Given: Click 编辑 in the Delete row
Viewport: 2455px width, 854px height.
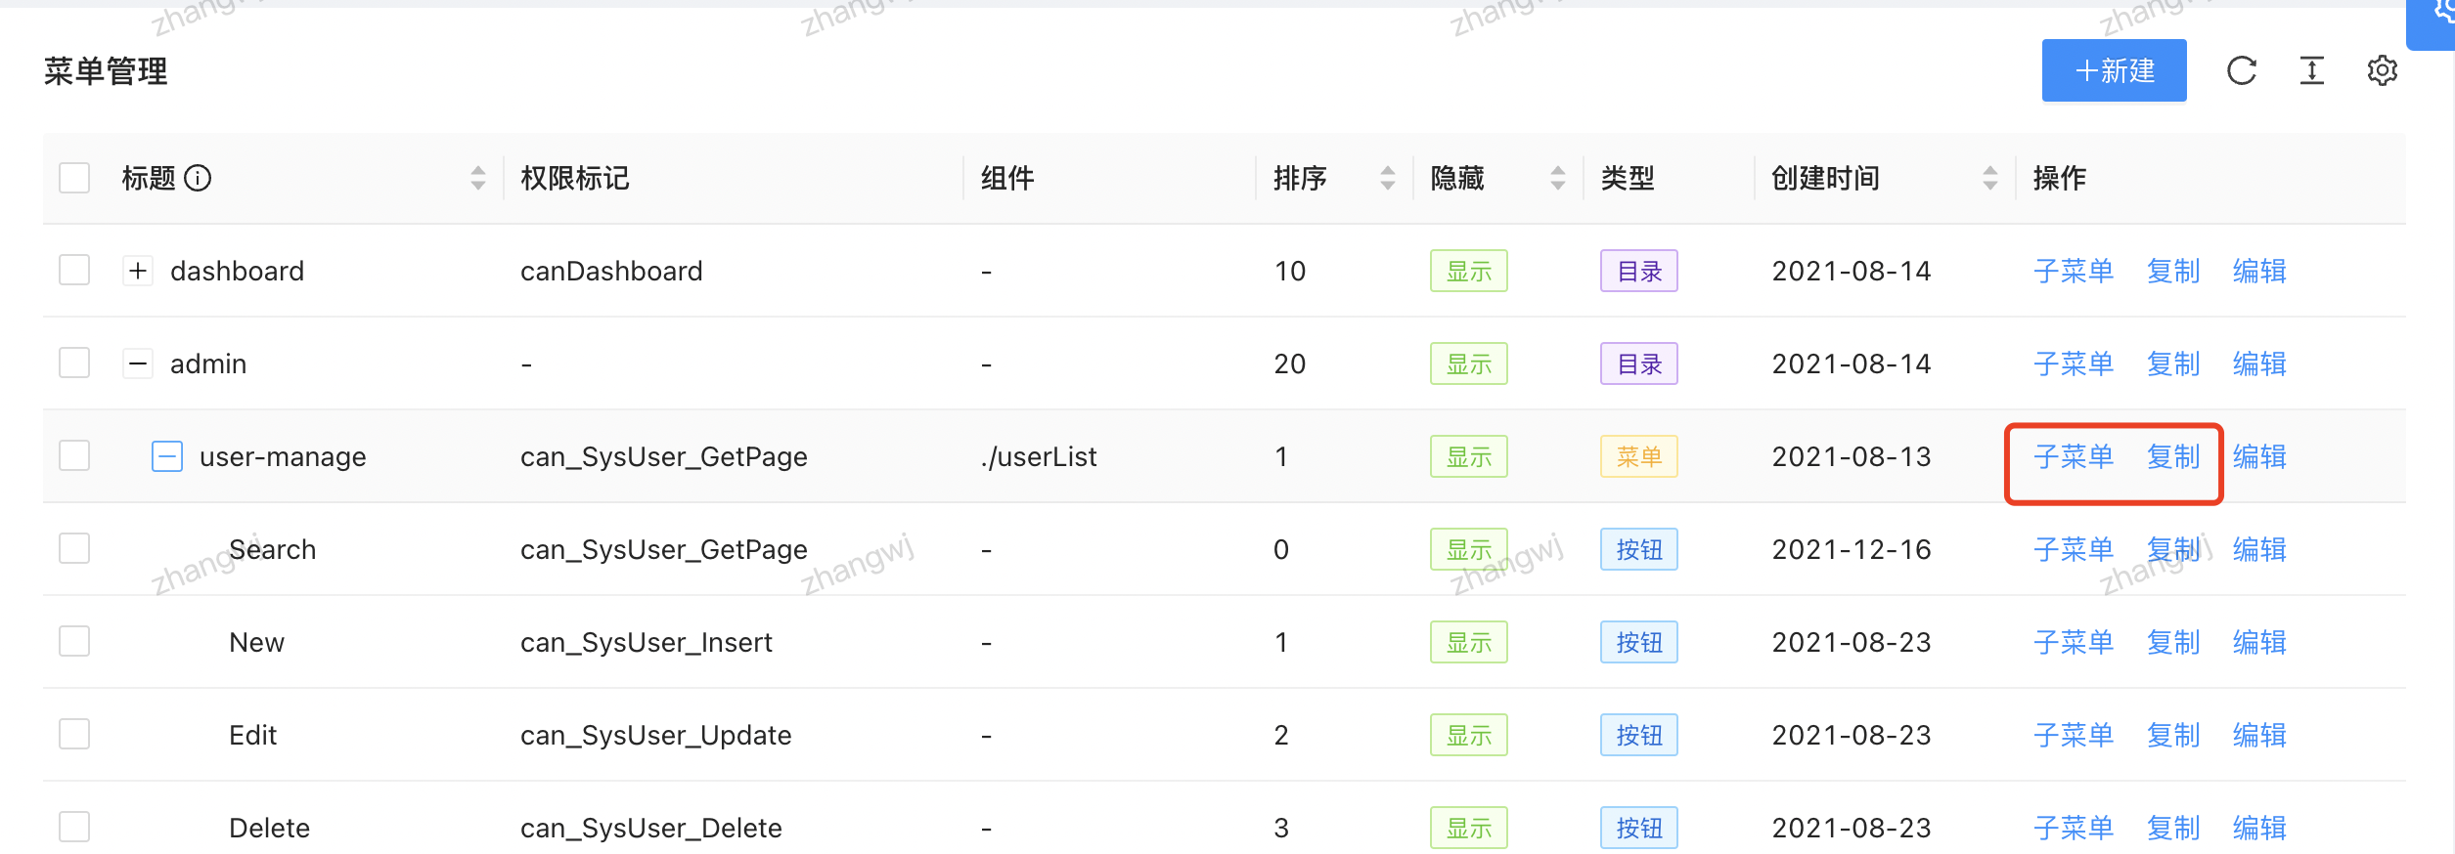Looking at the screenshot, I should click(x=2259, y=828).
